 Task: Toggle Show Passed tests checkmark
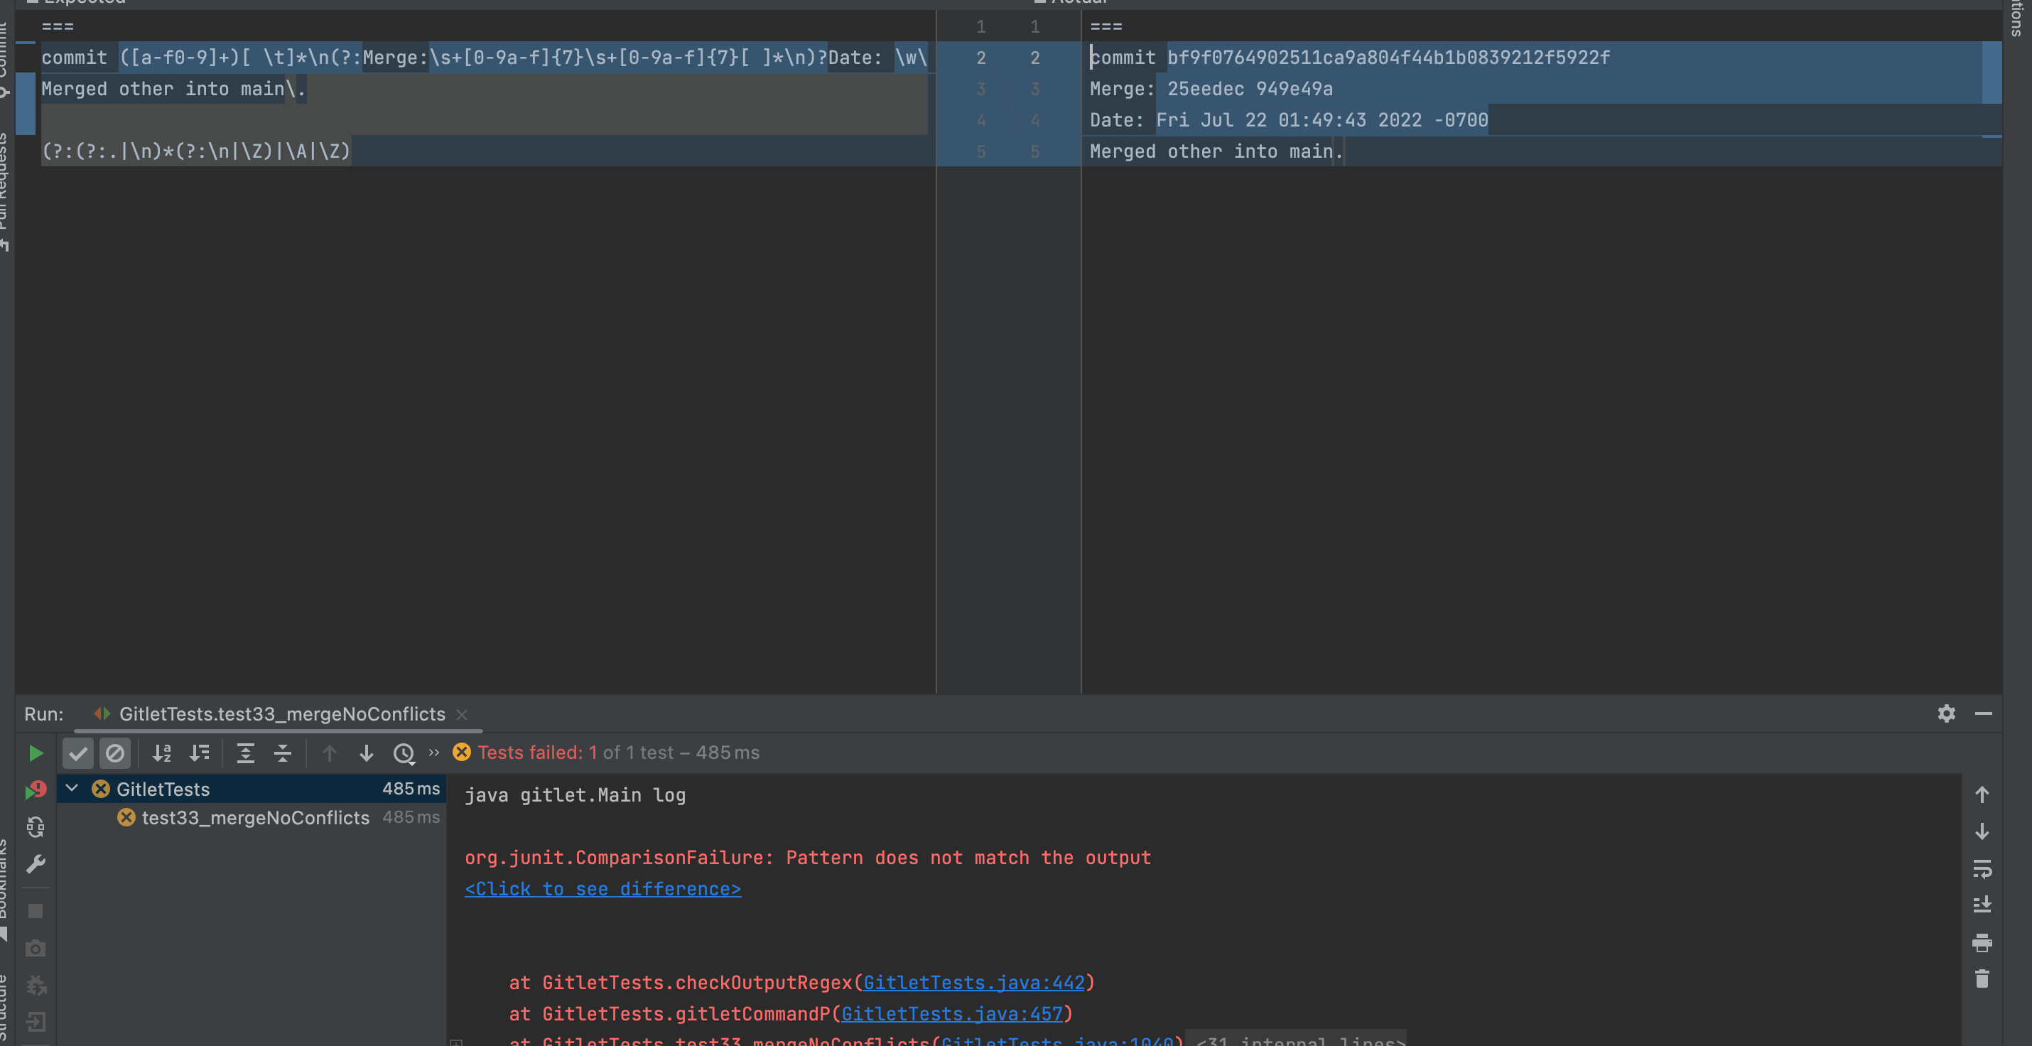click(x=78, y=753)
